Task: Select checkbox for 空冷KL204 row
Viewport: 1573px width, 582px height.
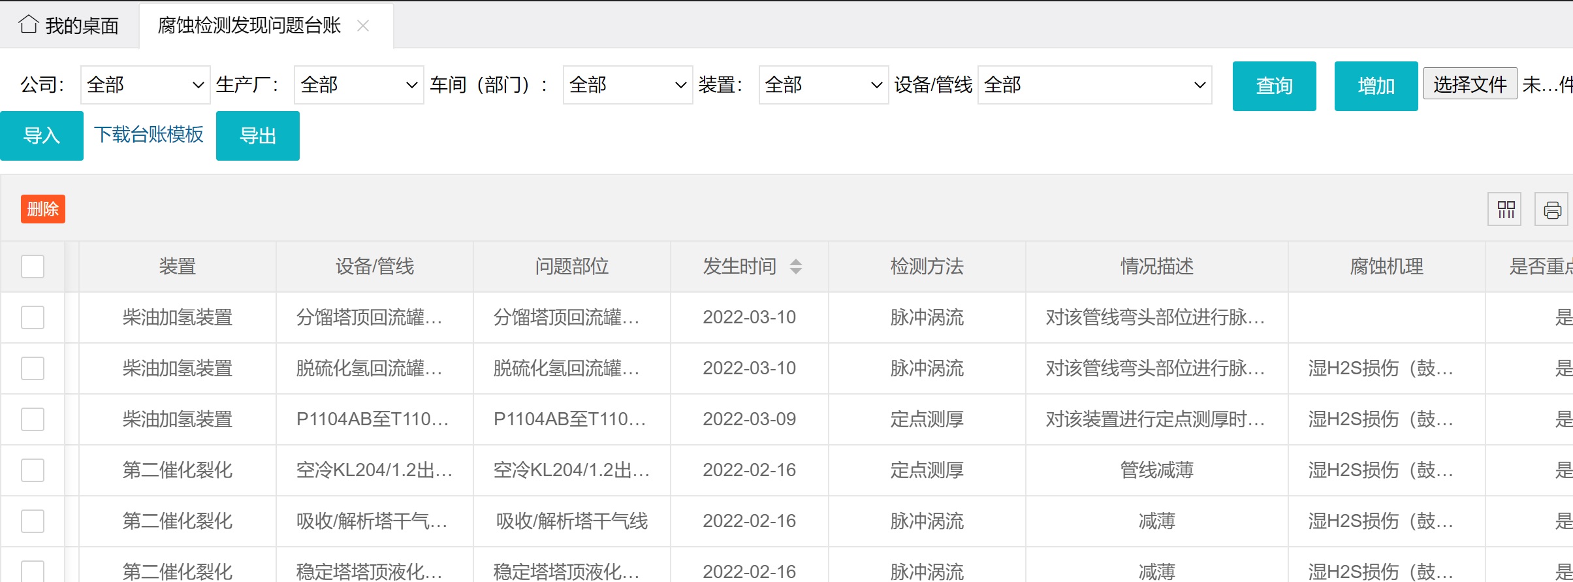Action: 33,470
